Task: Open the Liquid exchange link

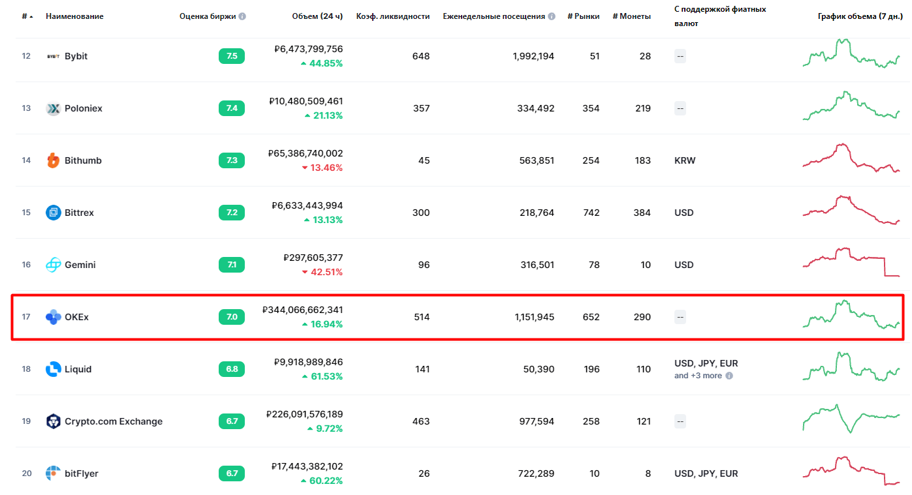Action: click(78, 369)
